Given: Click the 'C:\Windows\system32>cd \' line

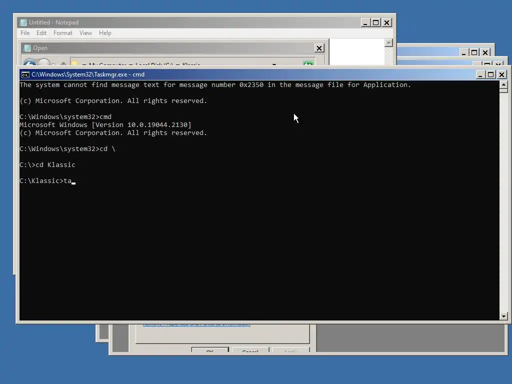Looking at the screenshot, I should click(x=67, y=149).
